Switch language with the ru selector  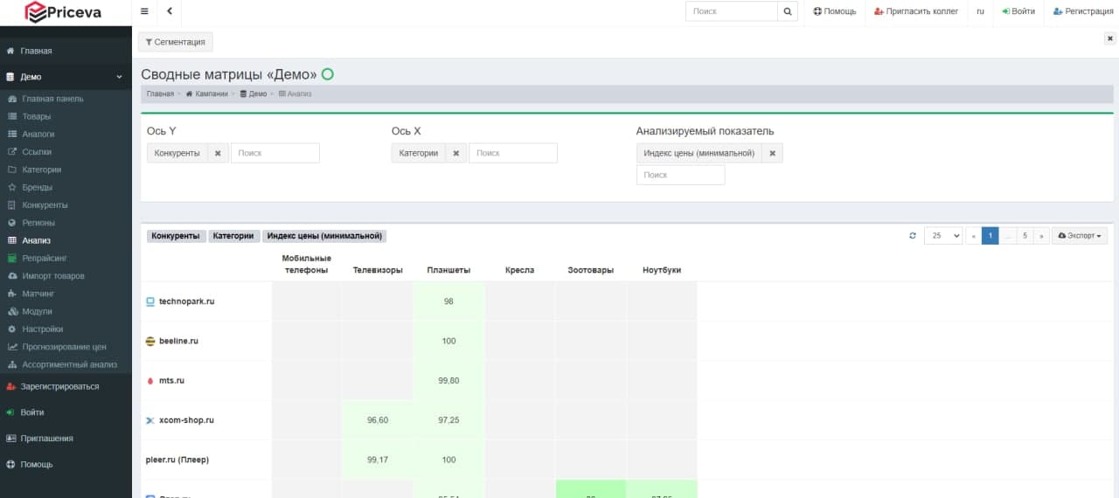point(980,11)
